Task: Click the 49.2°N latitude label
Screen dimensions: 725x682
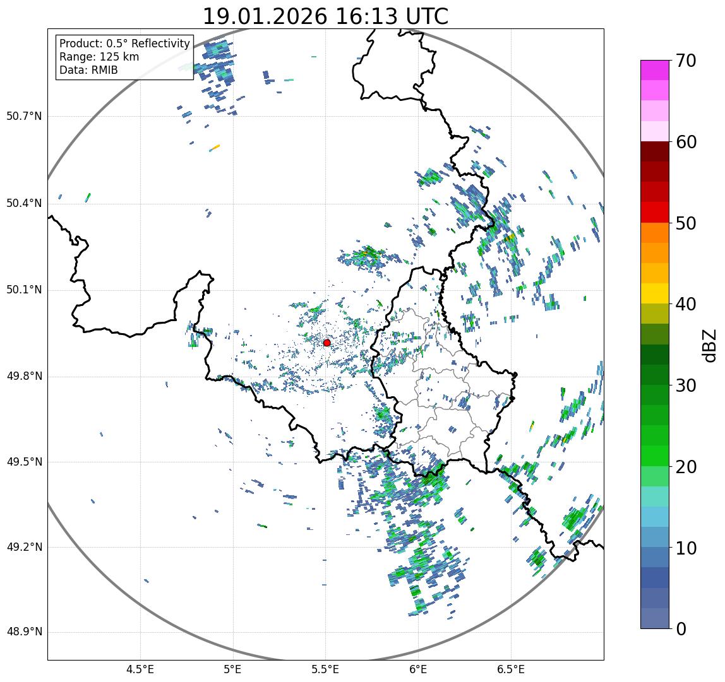Action: 24,548
